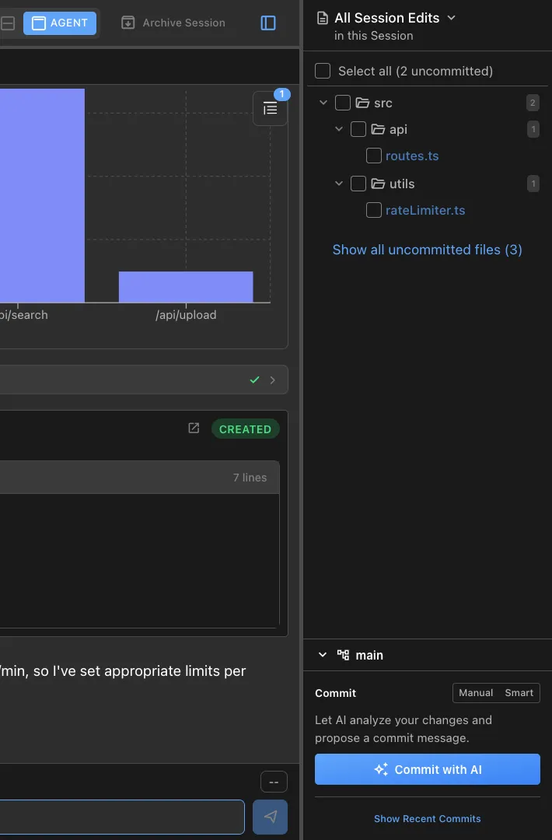Image resolution: width=552 pixels, height=840 pixels.
Task: Select the Smart commit mode
Action: pyautogui.click(x=519, y=692)
